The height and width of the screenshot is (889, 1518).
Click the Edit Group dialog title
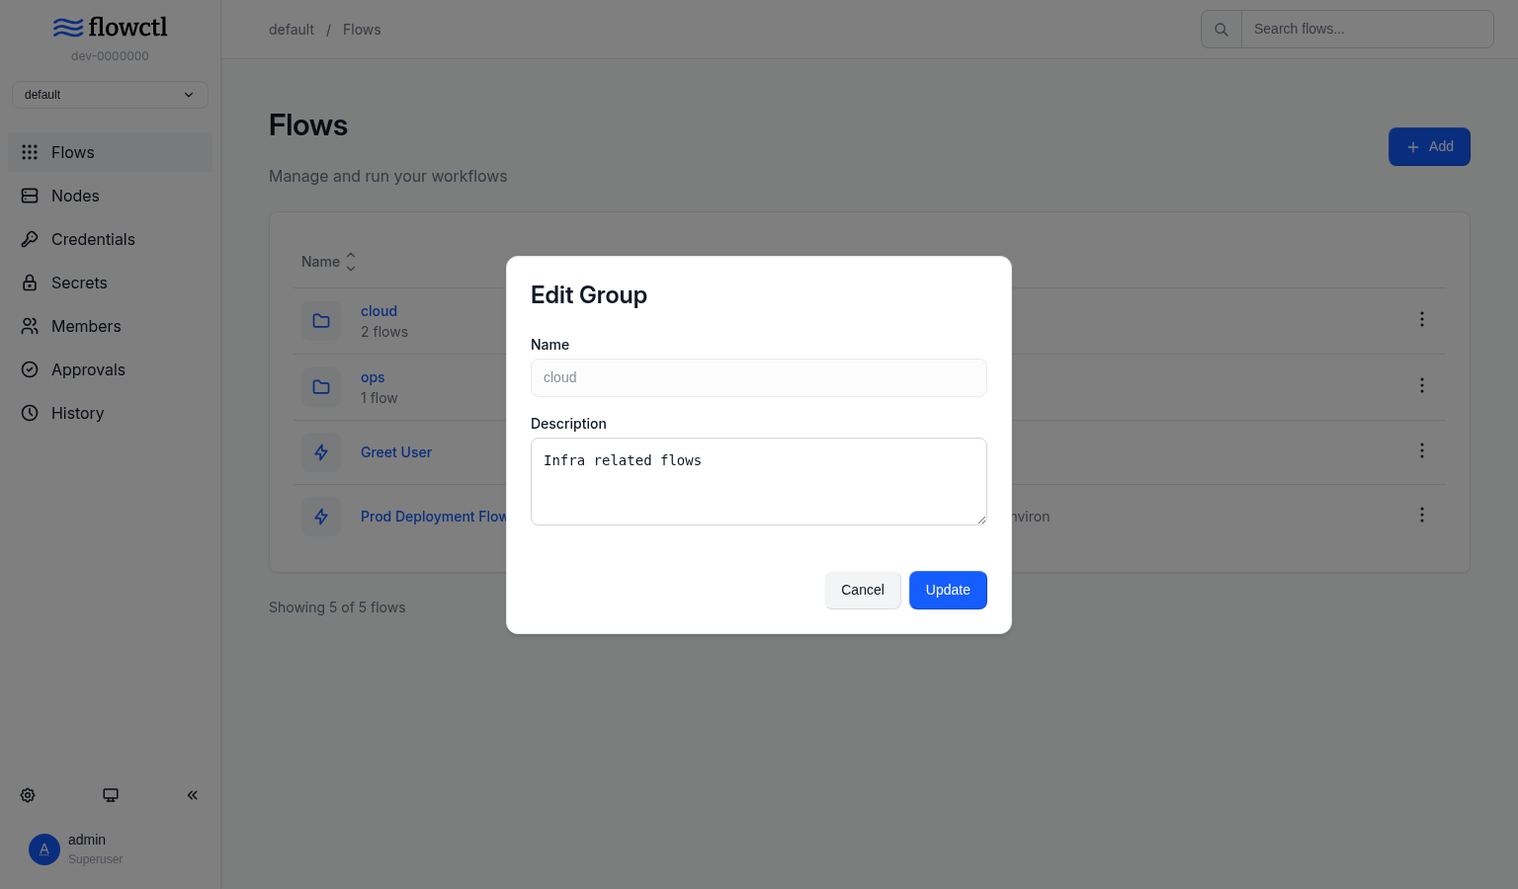click(589, 295)
